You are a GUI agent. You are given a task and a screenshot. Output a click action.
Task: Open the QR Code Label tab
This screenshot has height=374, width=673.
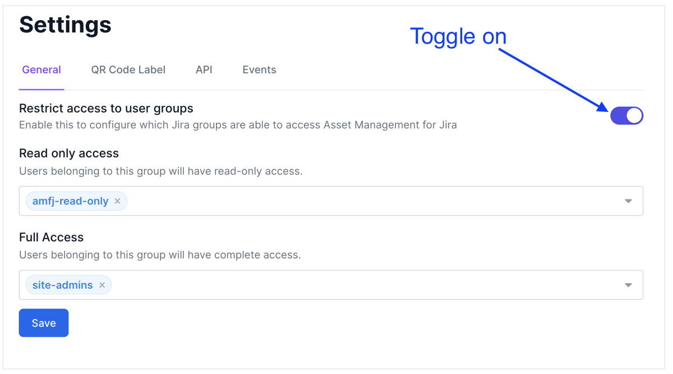coord(128,70)
